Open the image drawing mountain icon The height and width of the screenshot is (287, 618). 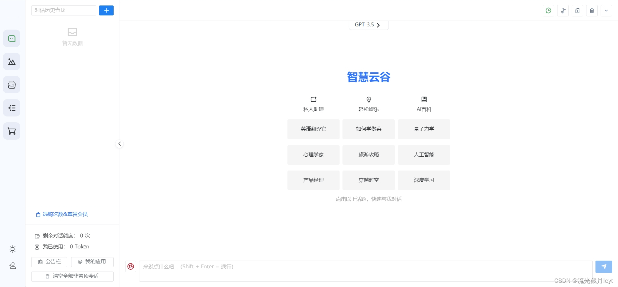[x=12, y=62]
